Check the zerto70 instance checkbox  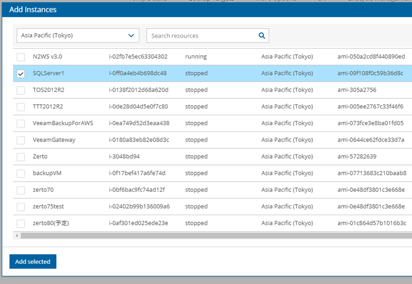pyautogui.click(x=21, y=190)
